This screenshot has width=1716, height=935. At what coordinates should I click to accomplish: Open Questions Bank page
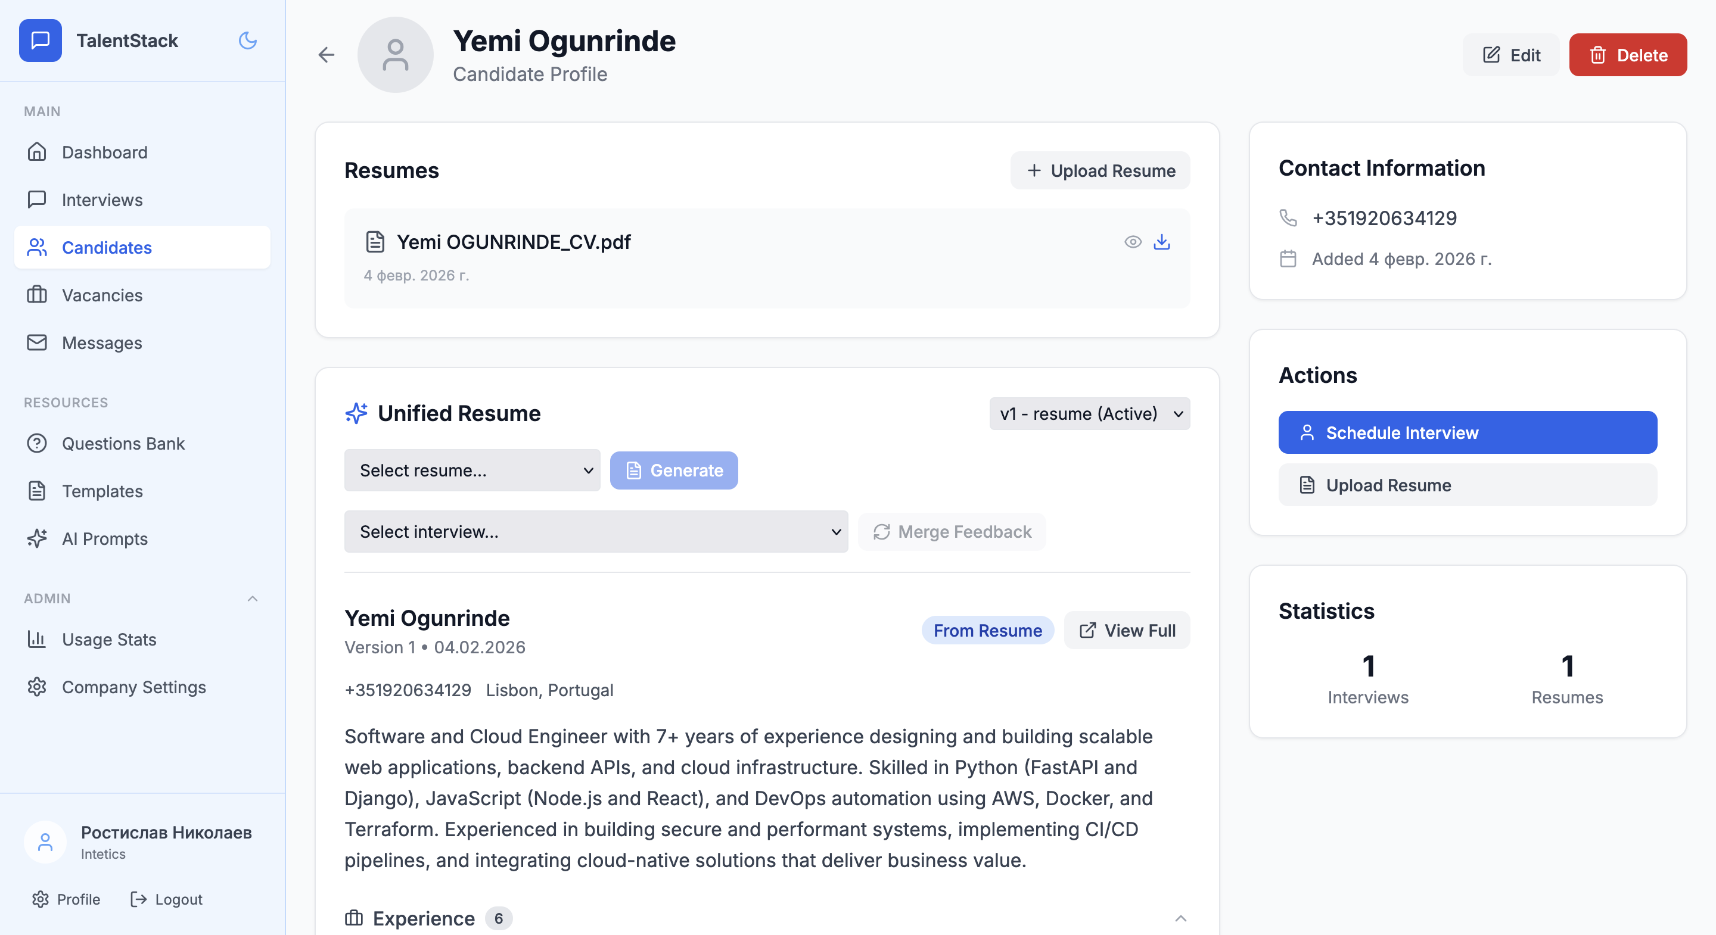pos(123,444)
